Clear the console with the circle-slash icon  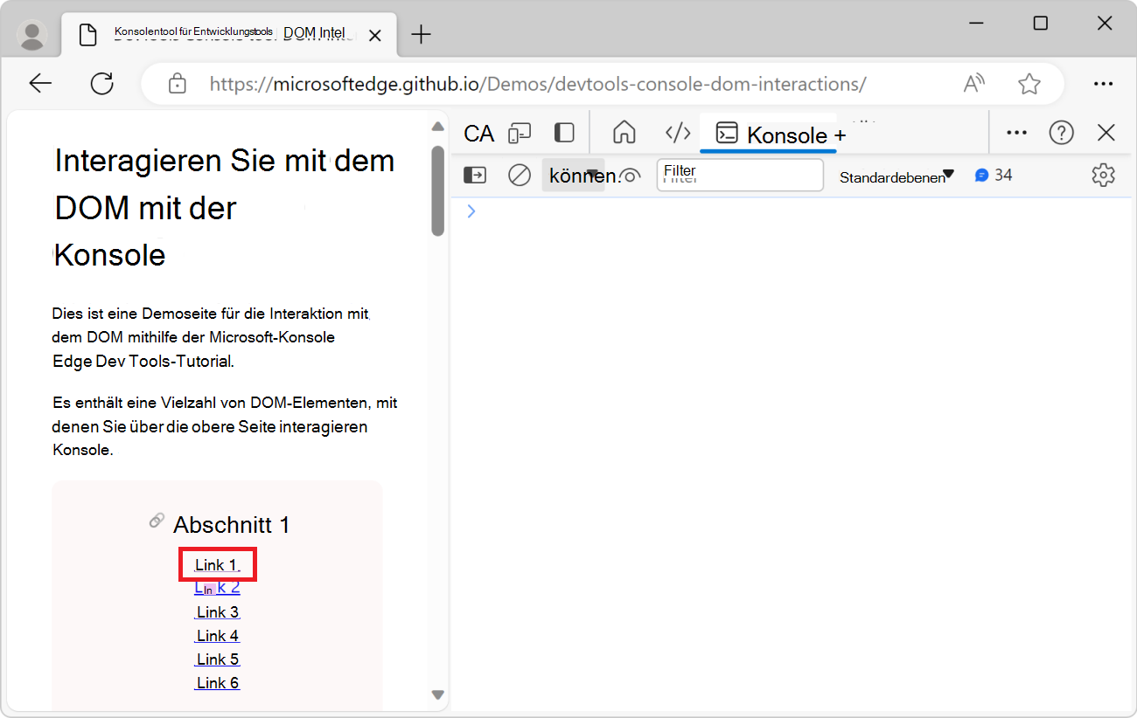point(519,175)
